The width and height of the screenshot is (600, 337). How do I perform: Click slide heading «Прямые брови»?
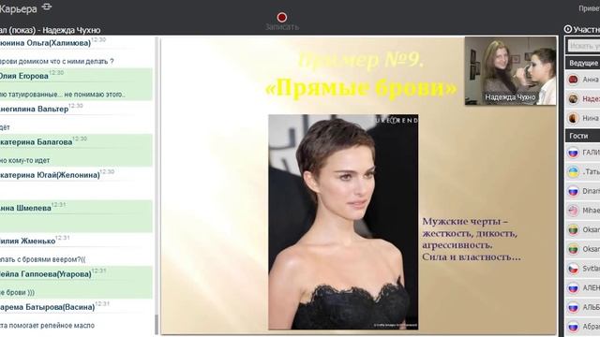point(361,87)
